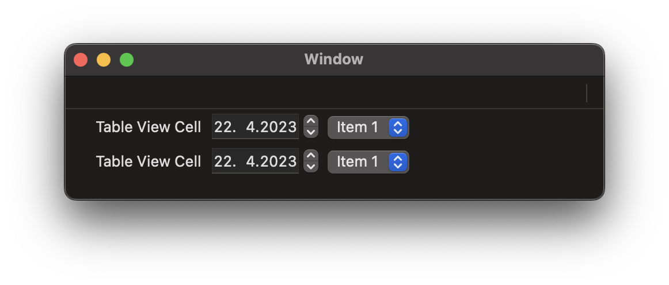Click the down arrow of second row's date stepper
This screenshot has height=285, width=669.
(x=311, y=167)
